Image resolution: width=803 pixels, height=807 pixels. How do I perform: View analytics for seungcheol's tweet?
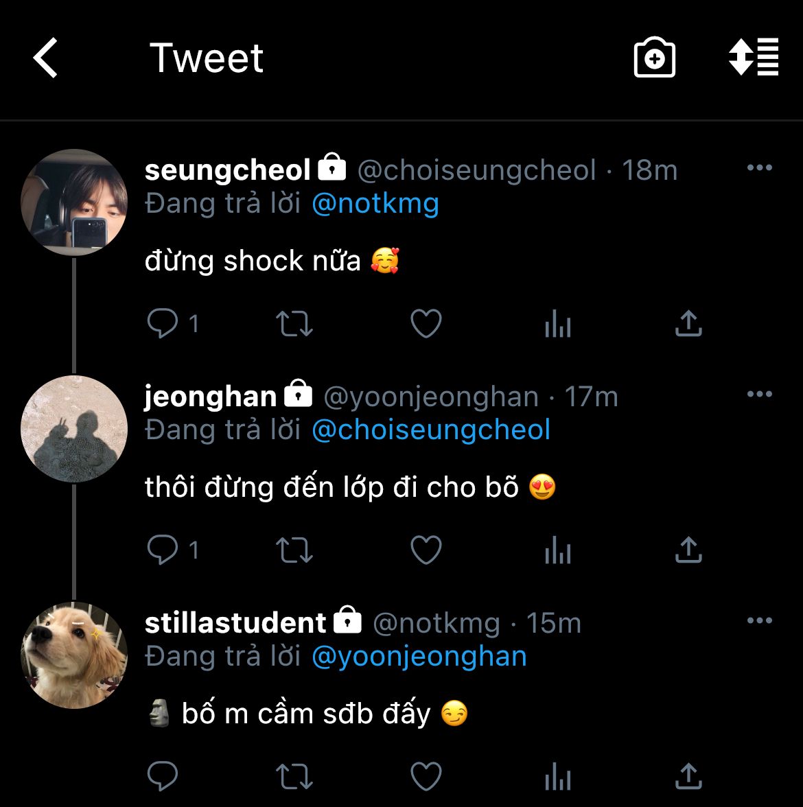point(557,325)
